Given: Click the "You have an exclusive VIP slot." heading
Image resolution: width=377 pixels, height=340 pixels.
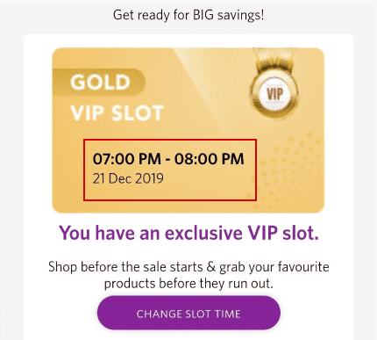Looking at the screenshot, I should coord(188,233).
